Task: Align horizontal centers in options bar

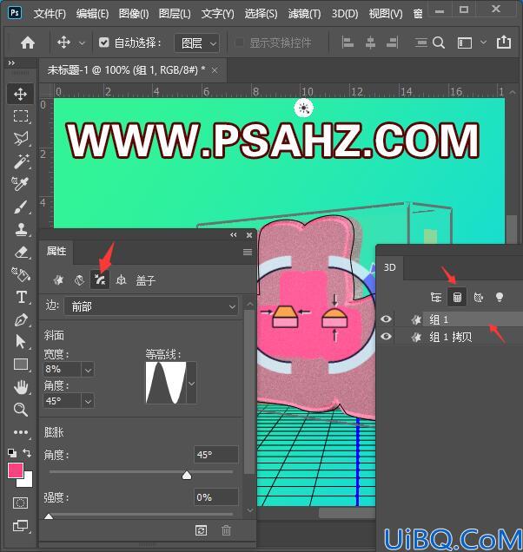Action: coord(370,43)
